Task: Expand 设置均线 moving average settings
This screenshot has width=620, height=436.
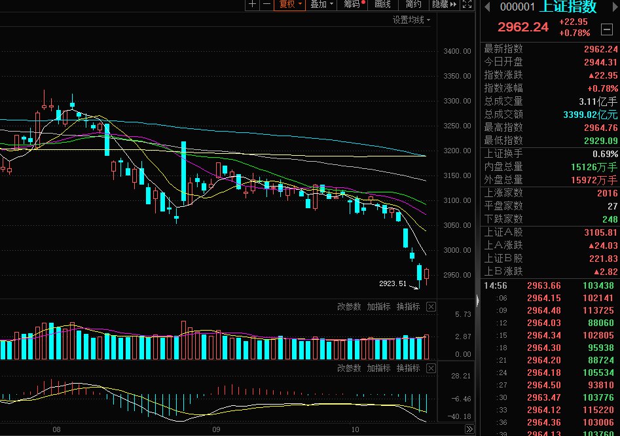Action: click(x=411, y=20)
